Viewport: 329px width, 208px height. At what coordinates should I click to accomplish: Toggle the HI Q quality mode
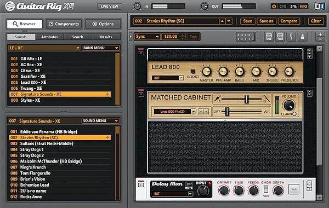coord(303,7)
